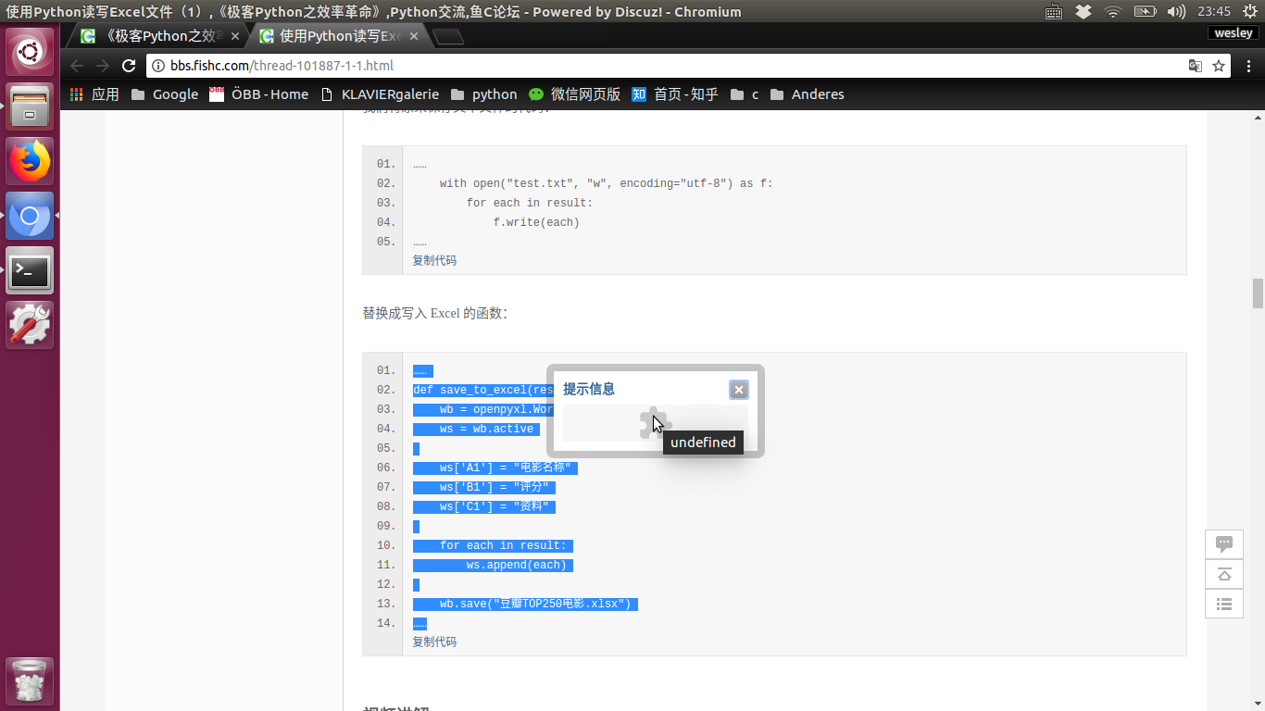The height and width of the screenshot is (711, 1265).
Task: Click the reload page button
Action: [129, 66]
